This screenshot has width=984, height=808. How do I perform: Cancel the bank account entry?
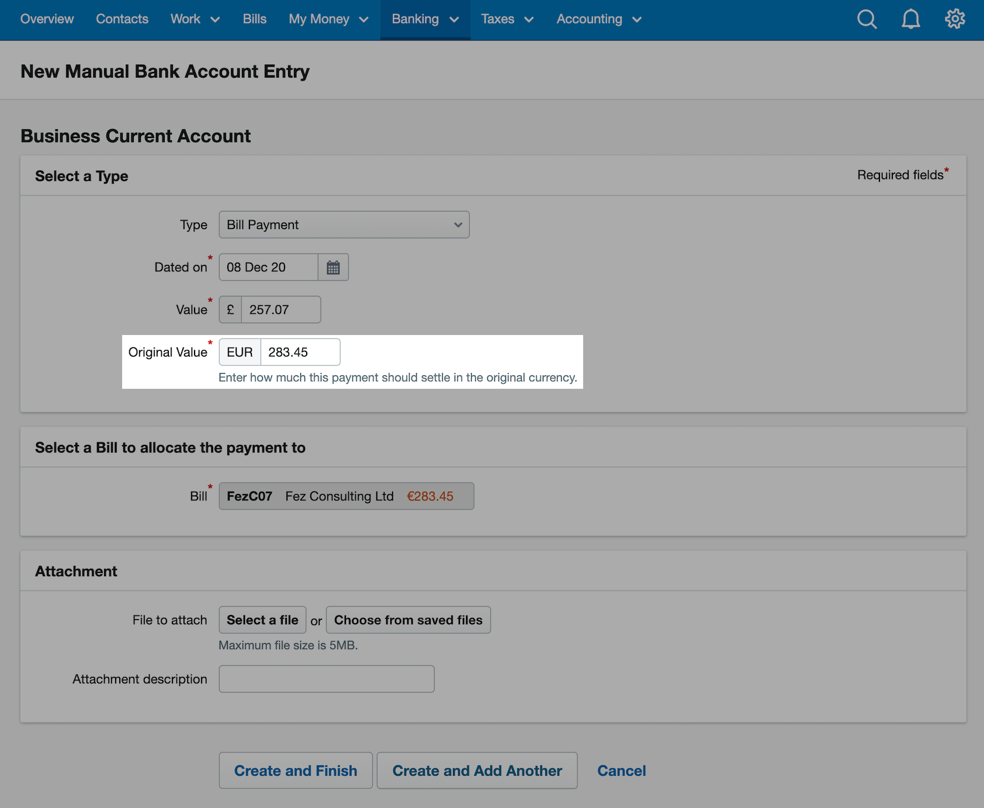pyautogui.click(x=621, y=771)
